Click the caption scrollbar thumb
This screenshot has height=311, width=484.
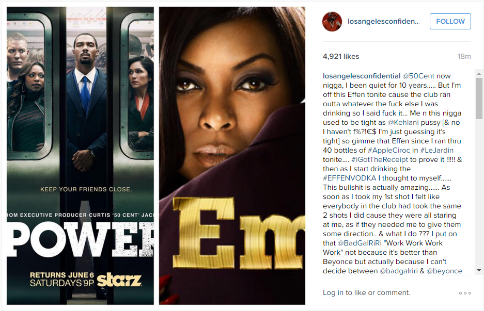(479, 99)
